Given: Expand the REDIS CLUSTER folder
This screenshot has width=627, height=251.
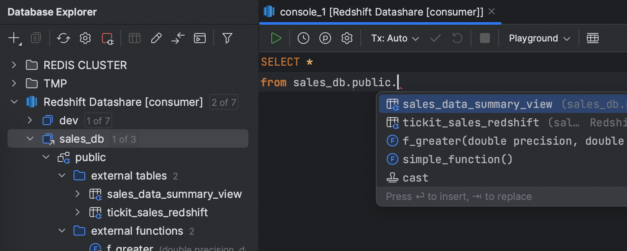Looking at the screenshot, I should click(14, 65).
